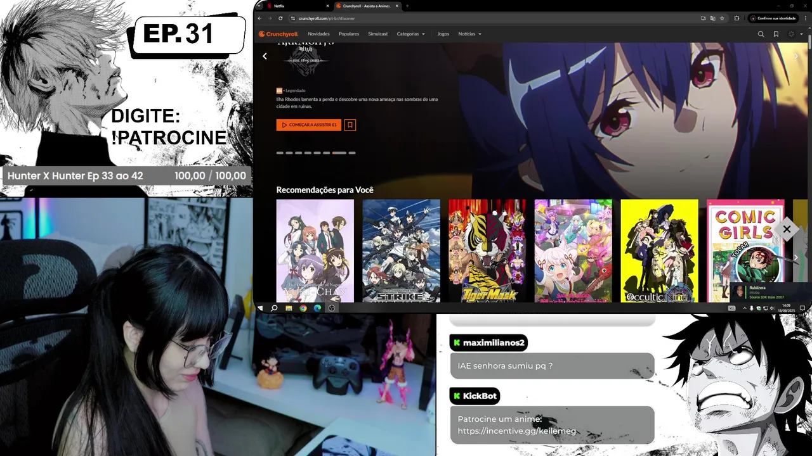The width and height of the screenshot is (812, 456).
Task: Click the translate page icon
Action: tap(712, 18)
